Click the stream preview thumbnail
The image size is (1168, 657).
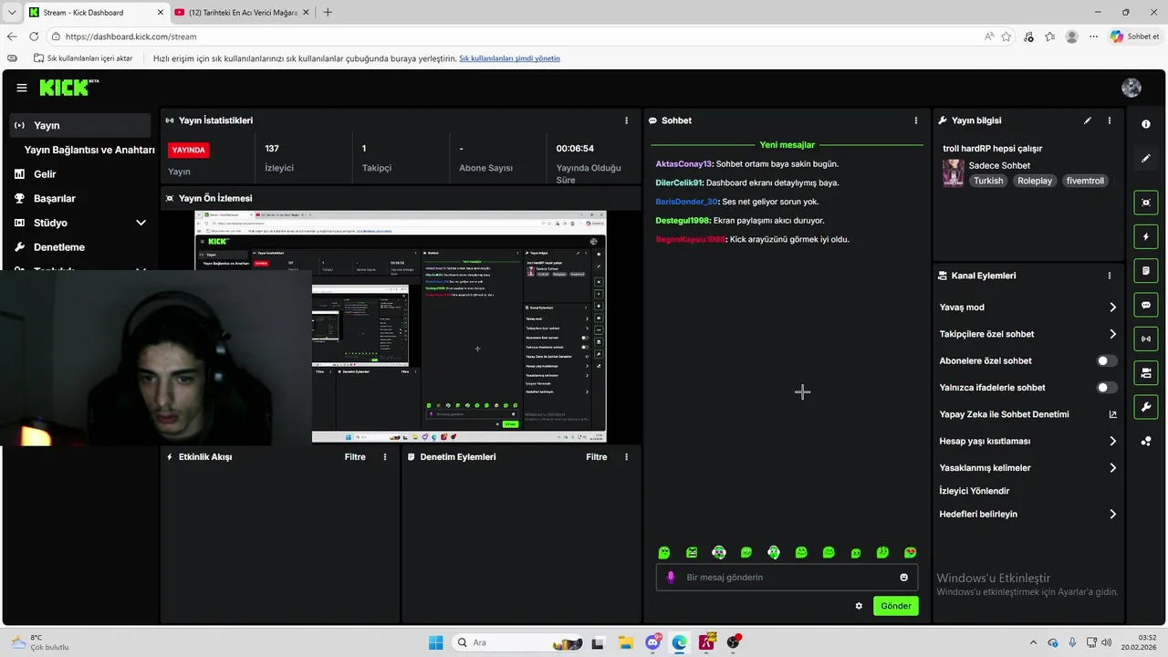pos(401,327)
